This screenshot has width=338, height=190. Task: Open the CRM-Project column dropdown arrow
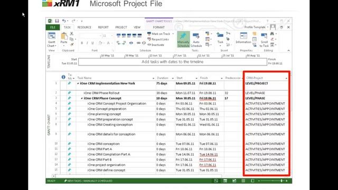point(286,78)
